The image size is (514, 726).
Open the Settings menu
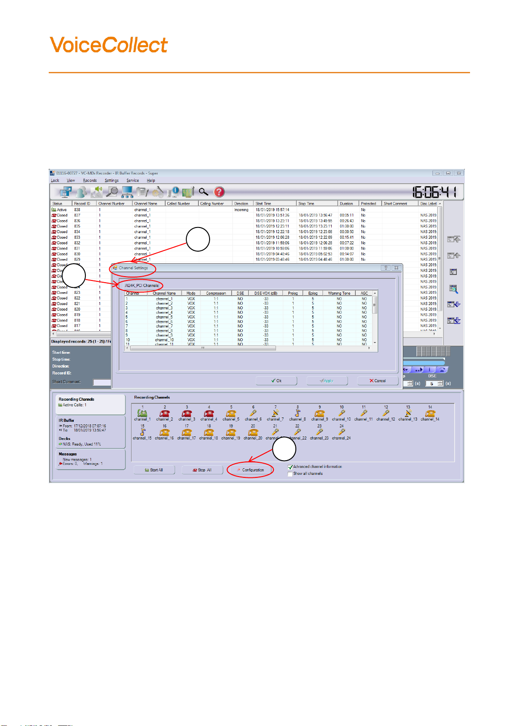coord(112,181)
